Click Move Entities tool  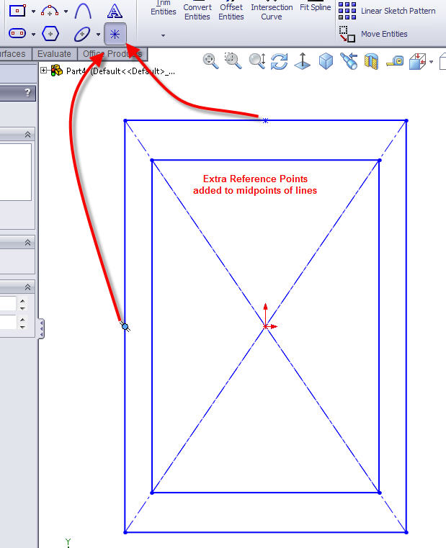[x=383, y=34]
